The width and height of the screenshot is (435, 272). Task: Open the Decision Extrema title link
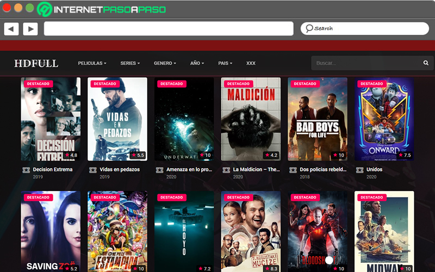[x=53, y=170]
